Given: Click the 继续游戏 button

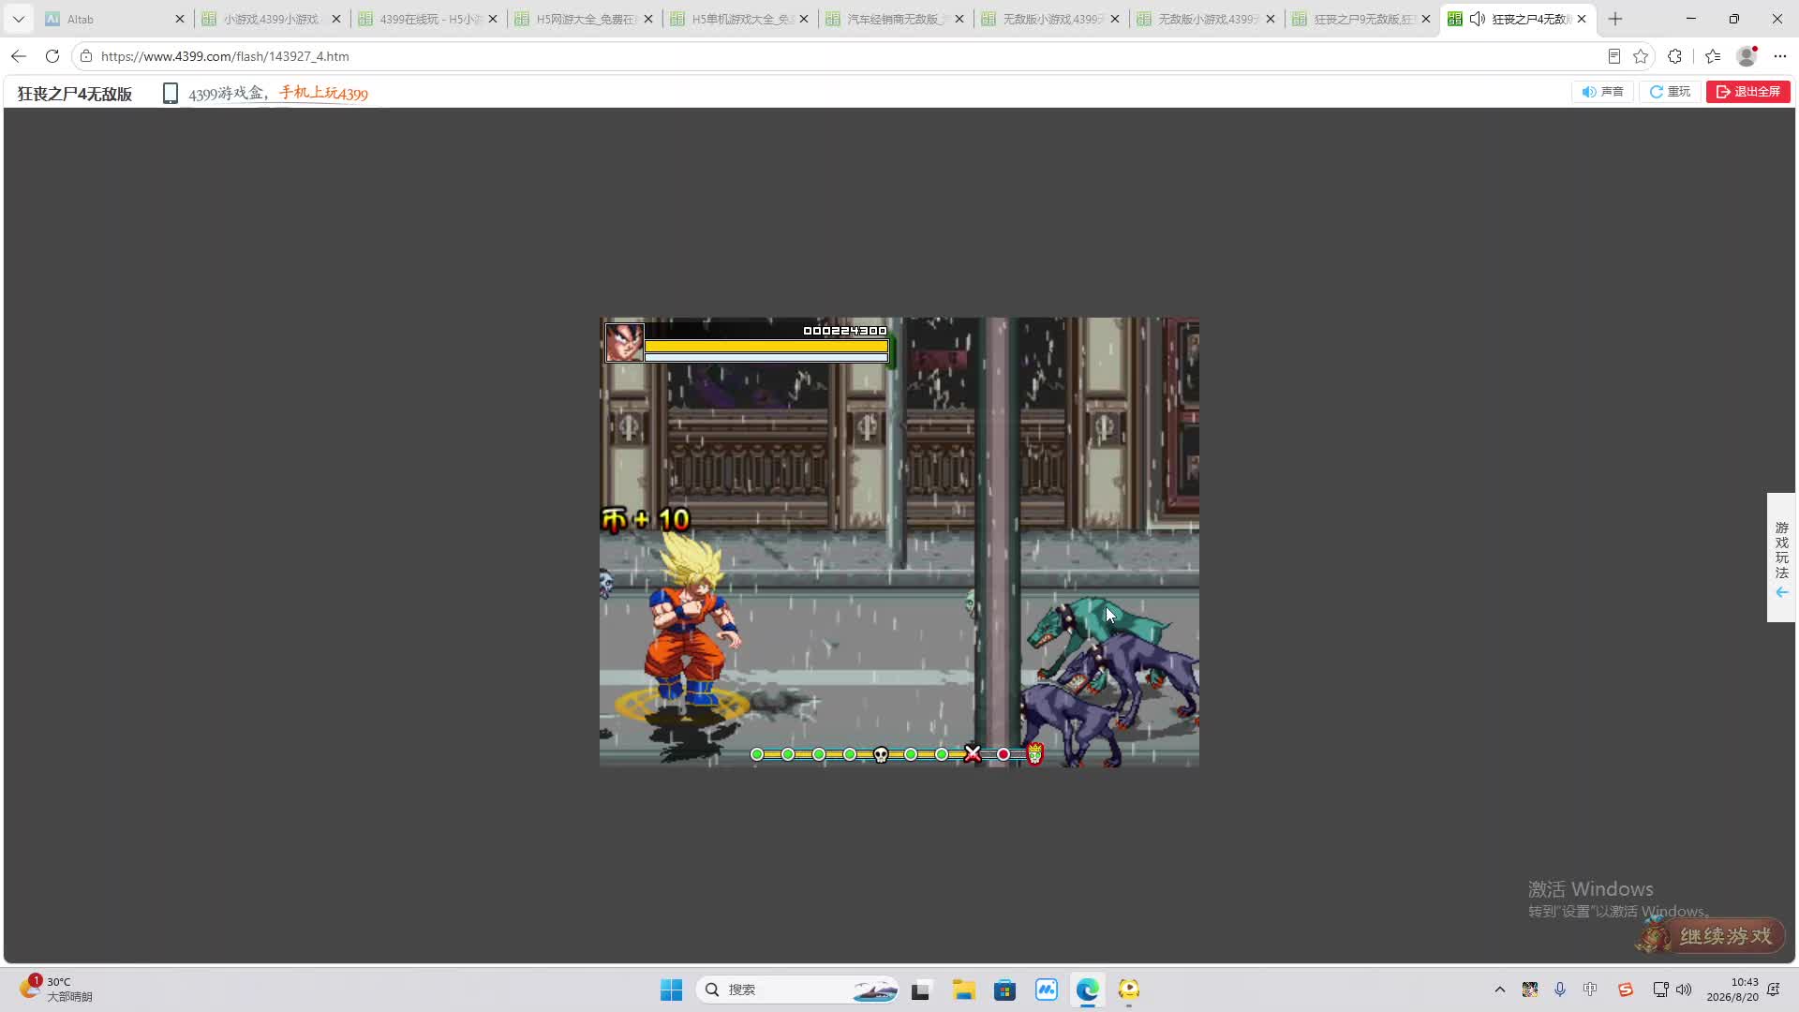Looking at the screenshot, I should 1711,936.
